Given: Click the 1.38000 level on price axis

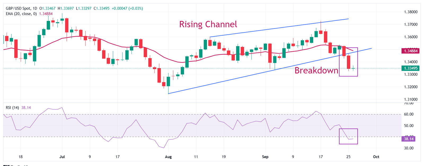Looking at the screenshot, I should pos(410,12).
